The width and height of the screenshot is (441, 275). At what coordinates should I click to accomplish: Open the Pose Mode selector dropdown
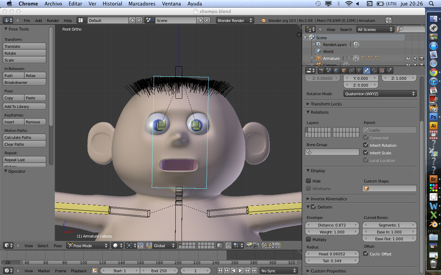(88, 245)
